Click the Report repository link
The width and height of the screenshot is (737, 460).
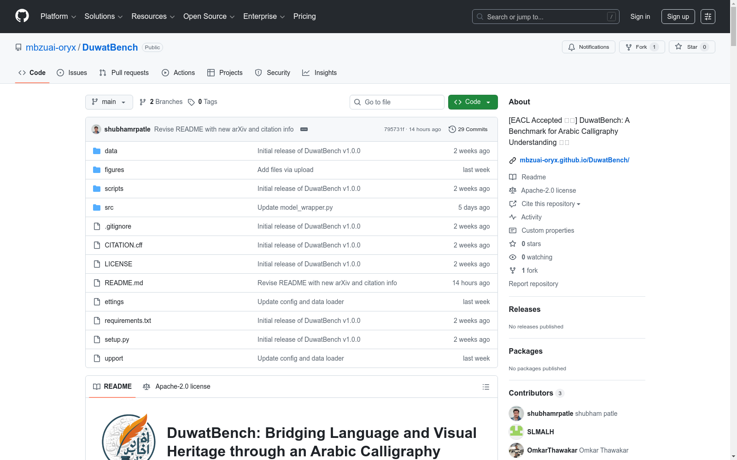(x=533, y=284)
